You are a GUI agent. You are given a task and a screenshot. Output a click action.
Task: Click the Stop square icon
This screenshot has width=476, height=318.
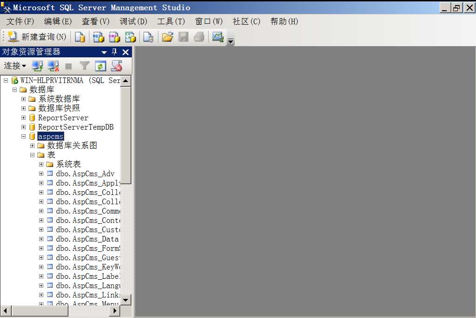[x=68, y=66]
